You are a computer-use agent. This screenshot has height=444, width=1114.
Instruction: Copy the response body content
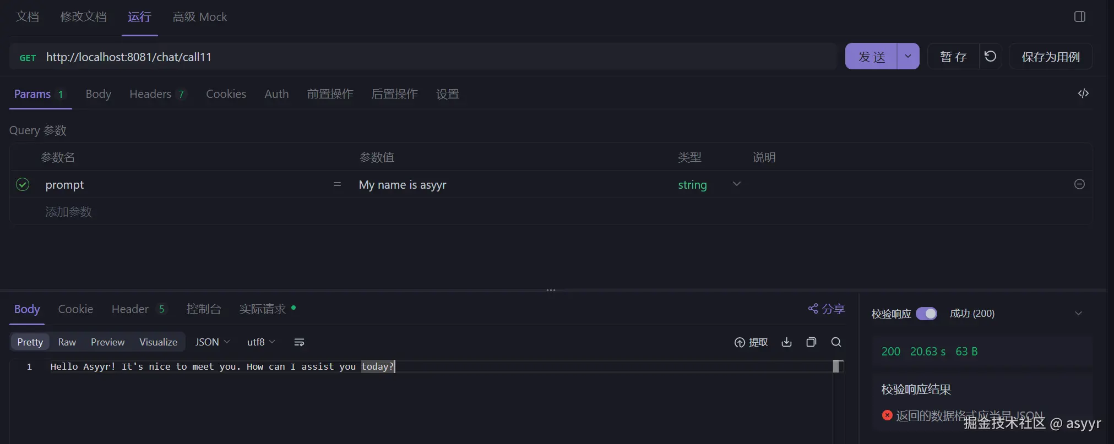[811, 342]
